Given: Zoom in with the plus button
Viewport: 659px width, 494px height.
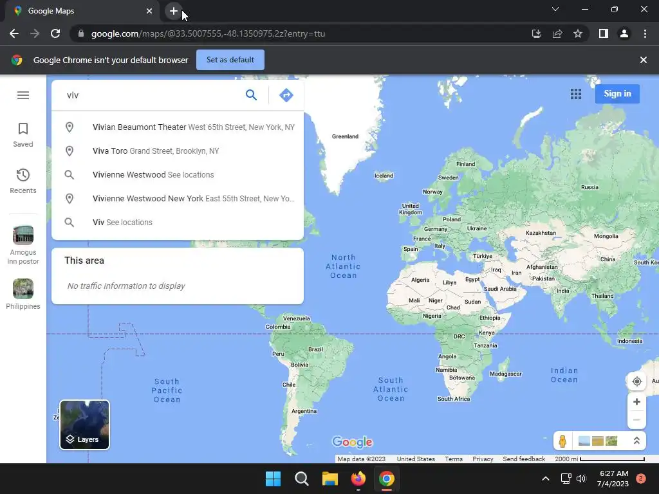Looking at the screenshot, I should point(636,401).
